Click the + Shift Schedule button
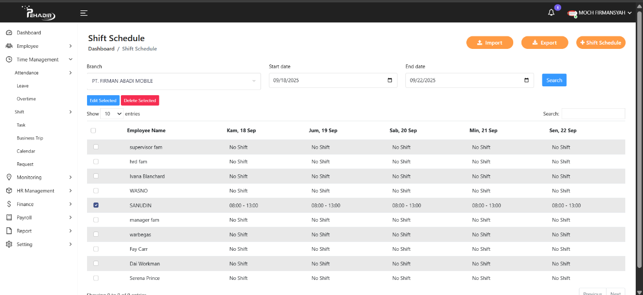The image size is (643, 295). [601, 43]
